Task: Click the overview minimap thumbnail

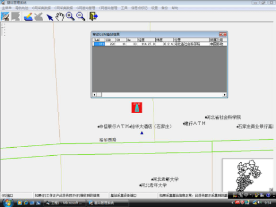Action: (x=248, y=175)
